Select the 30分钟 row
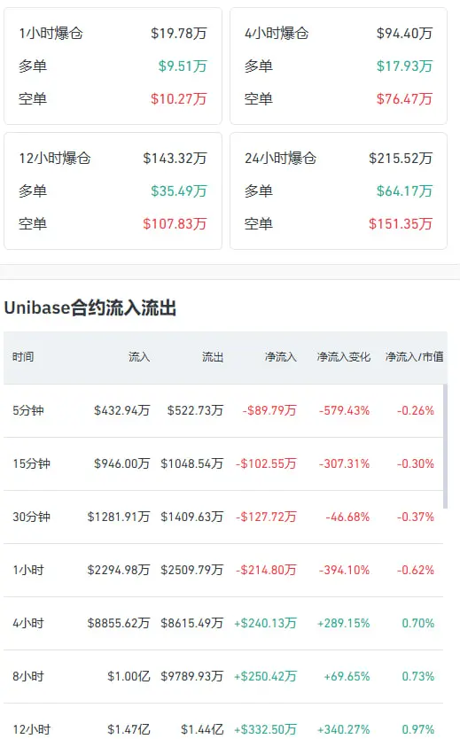The height and width of the screenshot is (739, 460). point(223,517)
